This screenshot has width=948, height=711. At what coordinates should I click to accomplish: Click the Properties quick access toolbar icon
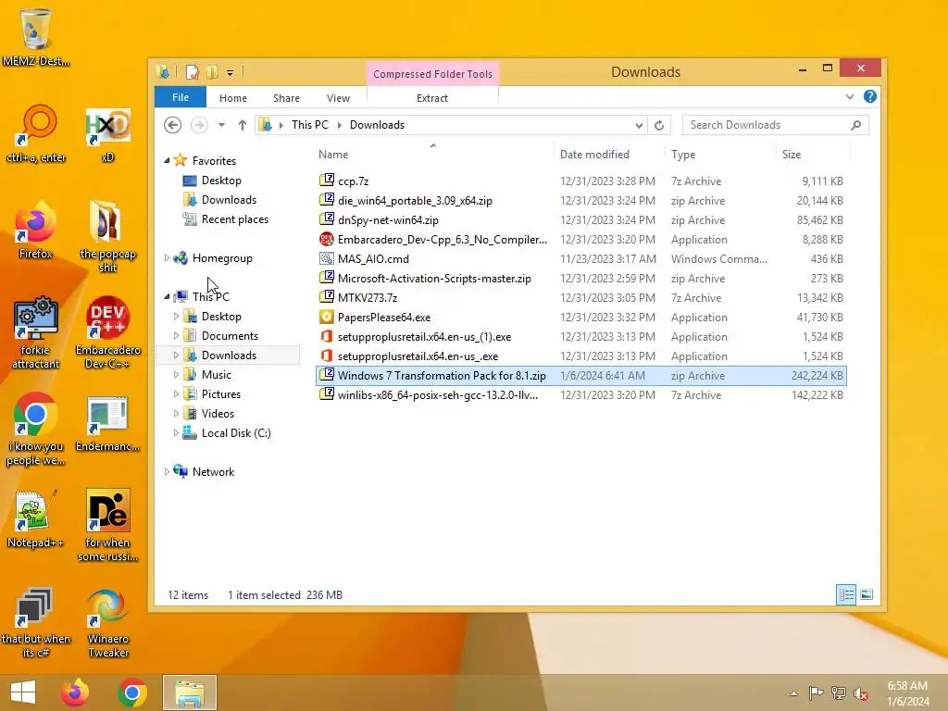[193, 72]
